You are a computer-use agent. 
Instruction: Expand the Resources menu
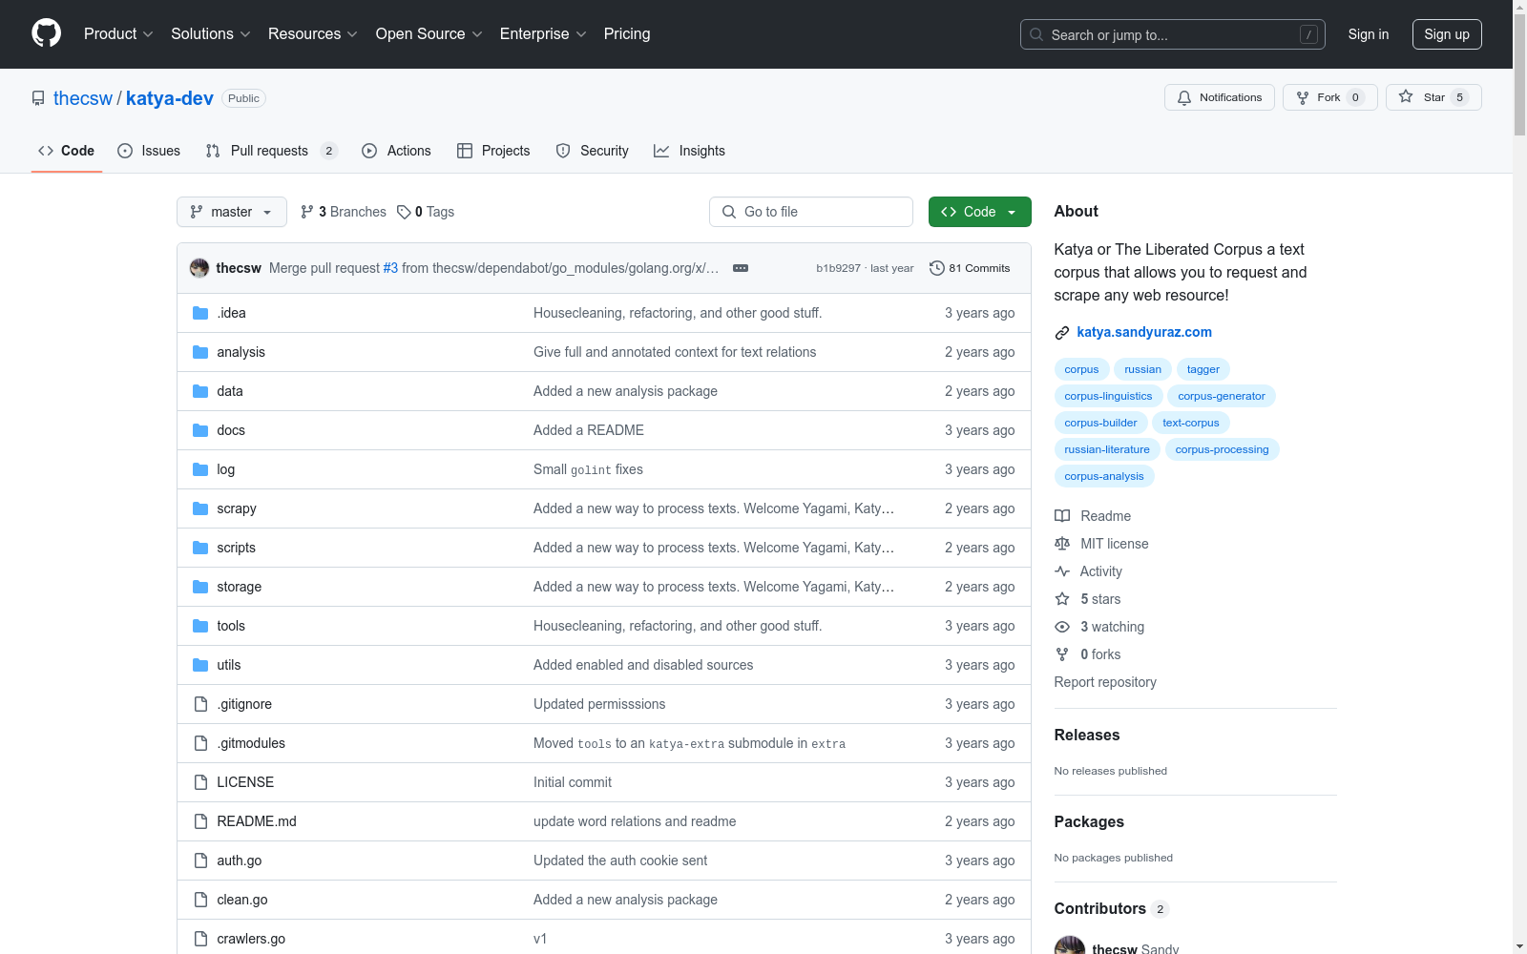pyautogui.click(x=313, y=34)
